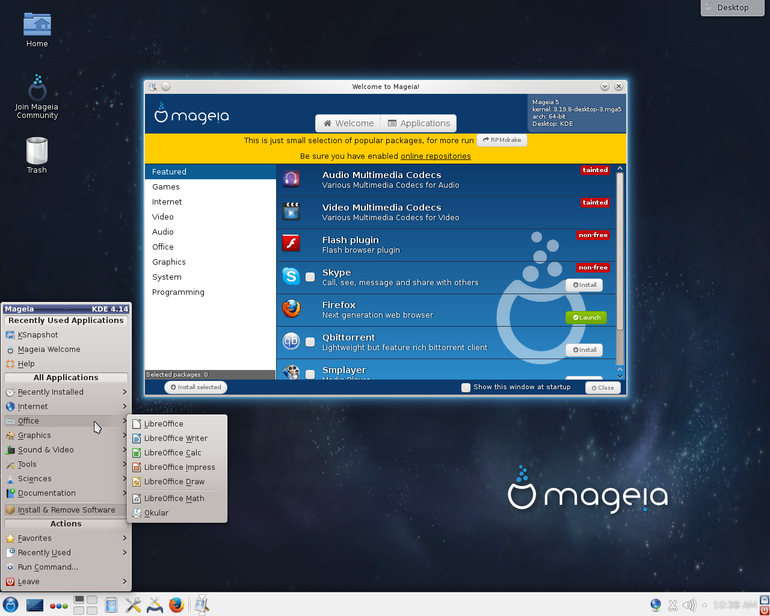Expand hidden system tray icons arrow
Screen dimensions: 770x616
(704, 605)
